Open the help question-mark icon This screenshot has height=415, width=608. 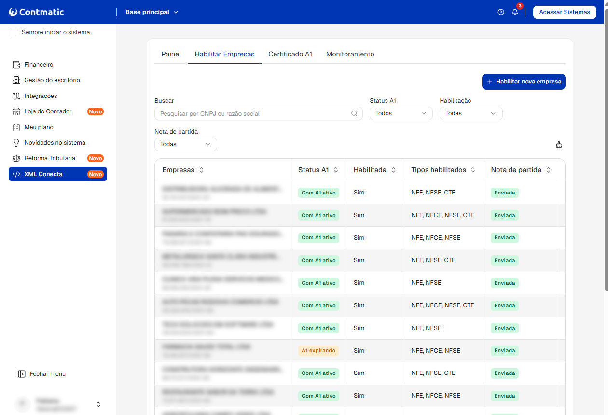coord(501,12)
